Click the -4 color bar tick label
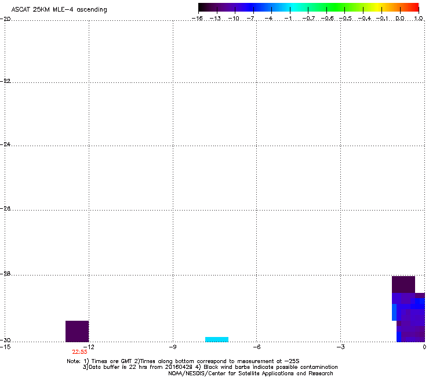The width and height of the screenshot is (429, 377). 269,19
